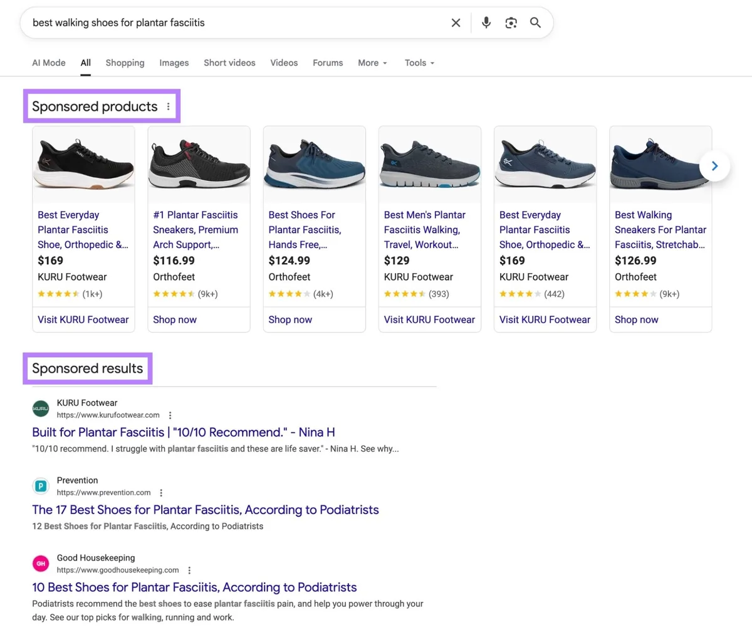Click Shop now under the $126.99 shoe
Screen dimensions: 752x635
(636, 319)
